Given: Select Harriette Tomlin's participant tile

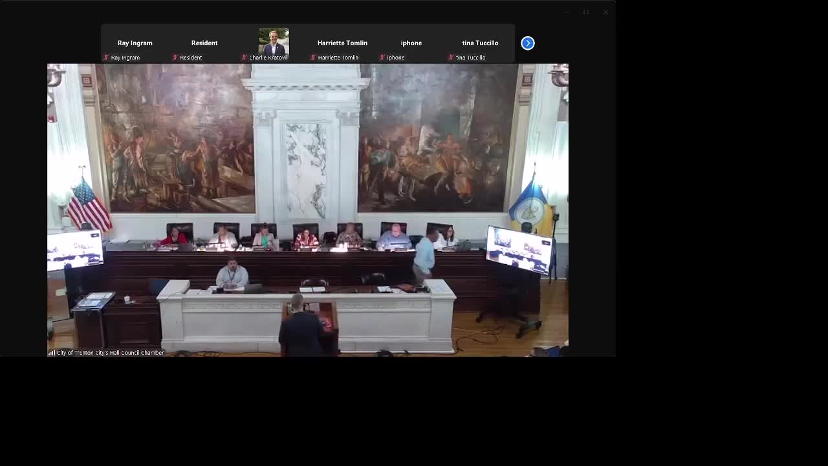Looking at the screenshot, I should [342, 43].
